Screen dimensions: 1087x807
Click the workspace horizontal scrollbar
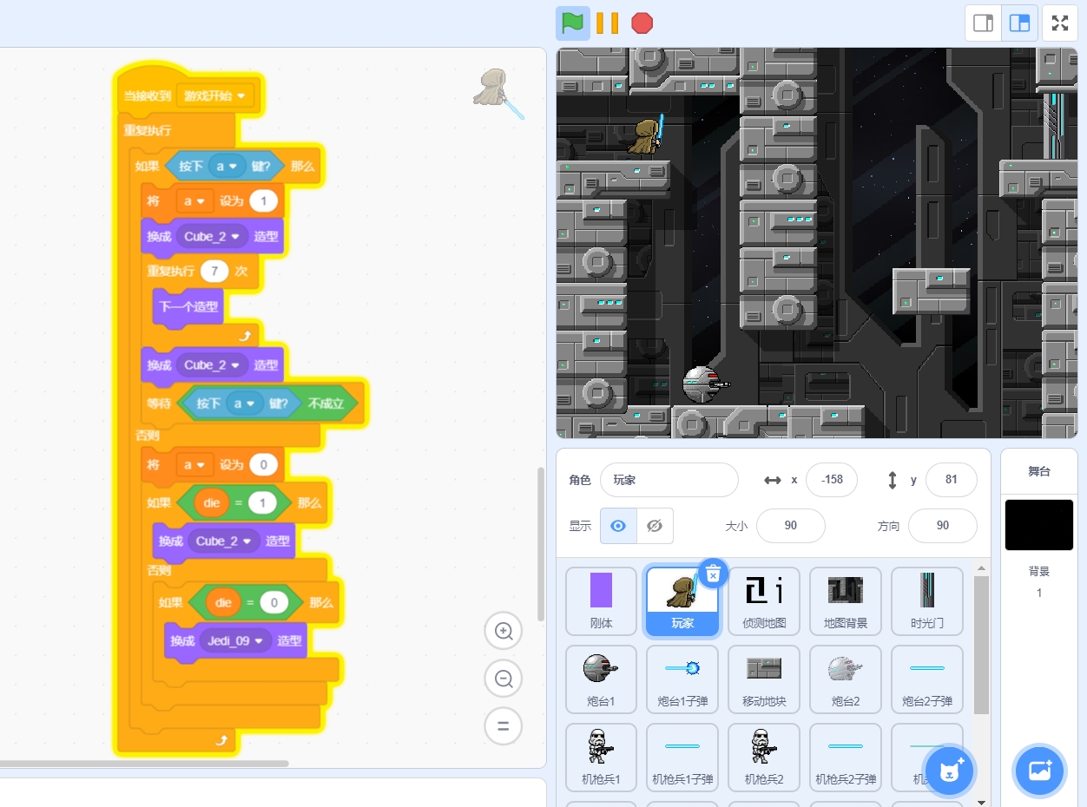tap(142, 764)
